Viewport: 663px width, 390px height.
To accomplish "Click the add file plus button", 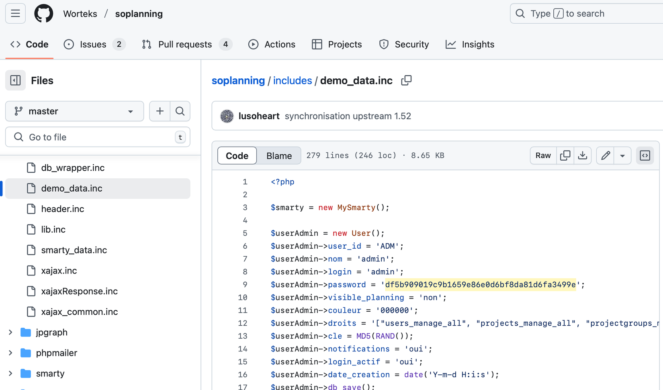I will click(x=160, y=111).
